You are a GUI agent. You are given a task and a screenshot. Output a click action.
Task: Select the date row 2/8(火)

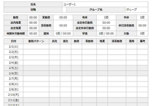(x=76, y=84)
